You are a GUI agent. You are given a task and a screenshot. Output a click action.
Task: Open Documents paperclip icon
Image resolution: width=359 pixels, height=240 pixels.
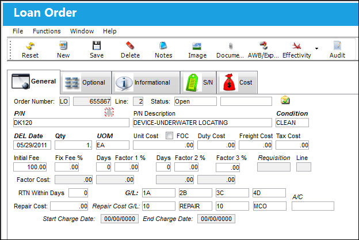point(231,46)
